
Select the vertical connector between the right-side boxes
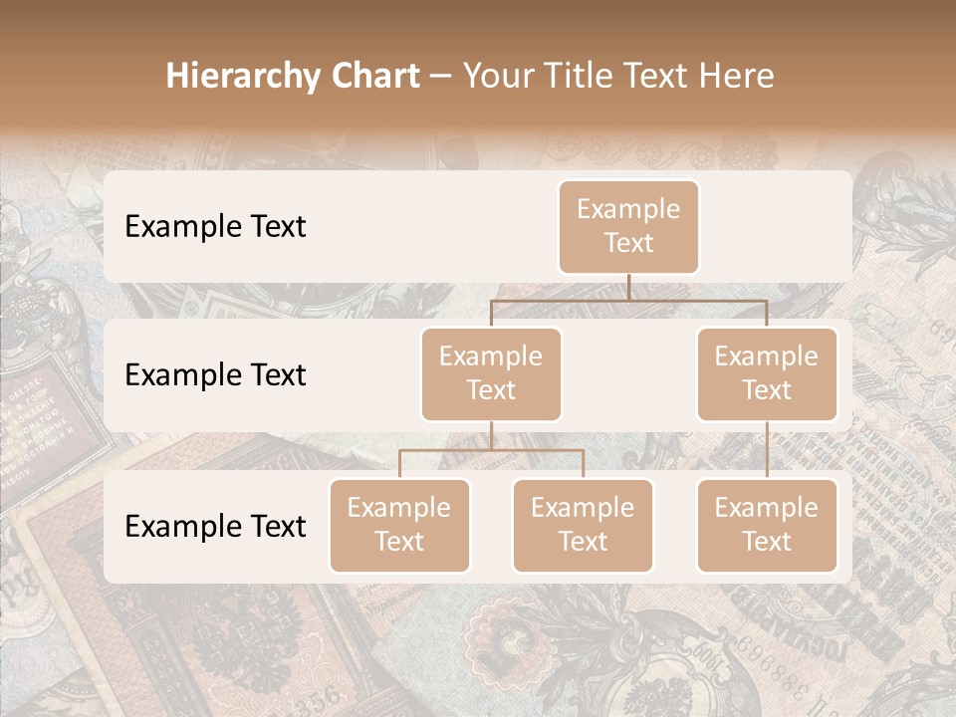pos(767,449)
